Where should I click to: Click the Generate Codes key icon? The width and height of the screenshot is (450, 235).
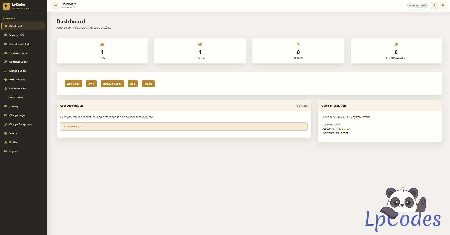click(6, 62)
